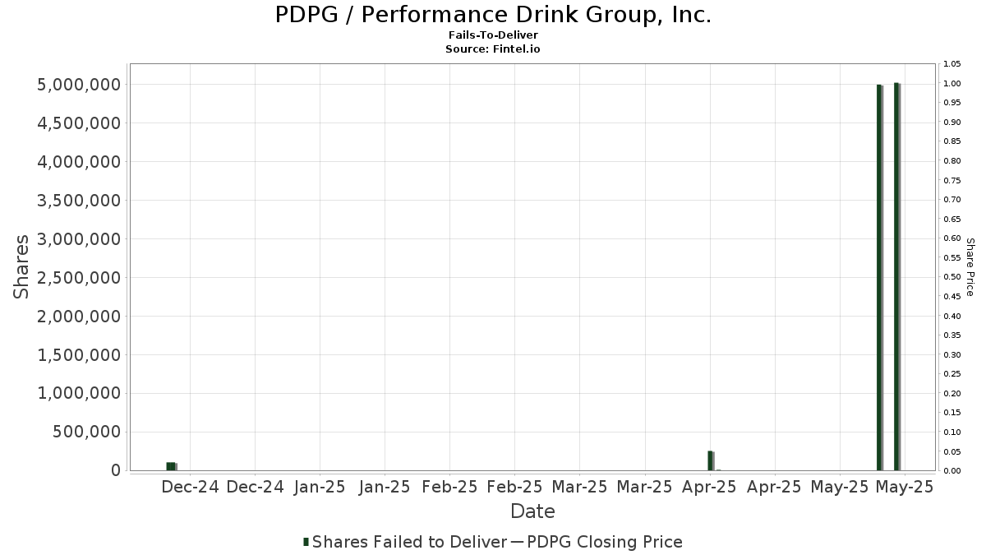This screenshot has height=555, width=986.
Task: Click the small fails-to-deliver bar above Apr-25
Action: pos(710,460)
